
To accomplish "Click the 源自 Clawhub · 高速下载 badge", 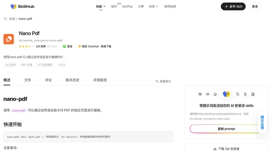I will pos(94,46).
